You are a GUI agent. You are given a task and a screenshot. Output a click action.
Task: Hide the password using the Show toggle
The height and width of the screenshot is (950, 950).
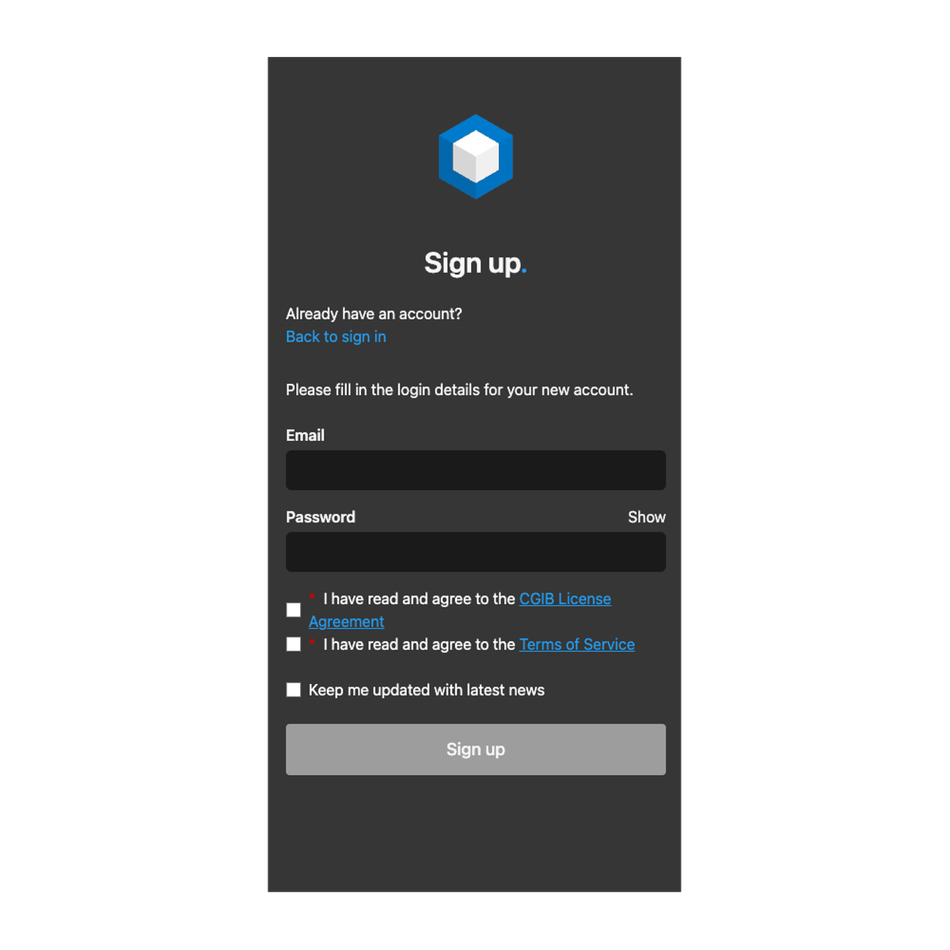[x=646, y=517]
